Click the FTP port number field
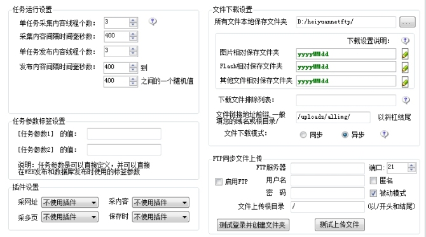 pos(397,168)
